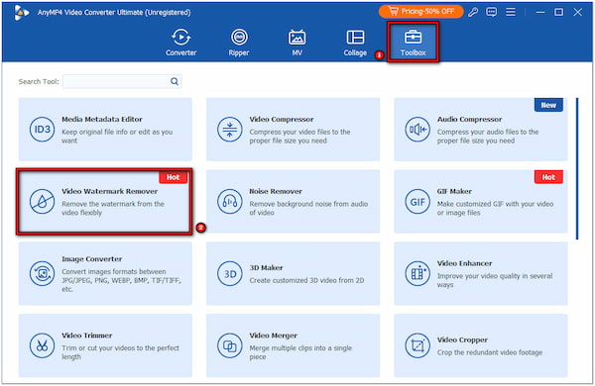
Task: Open Video Enhancer title
Action: click(464, 263)
